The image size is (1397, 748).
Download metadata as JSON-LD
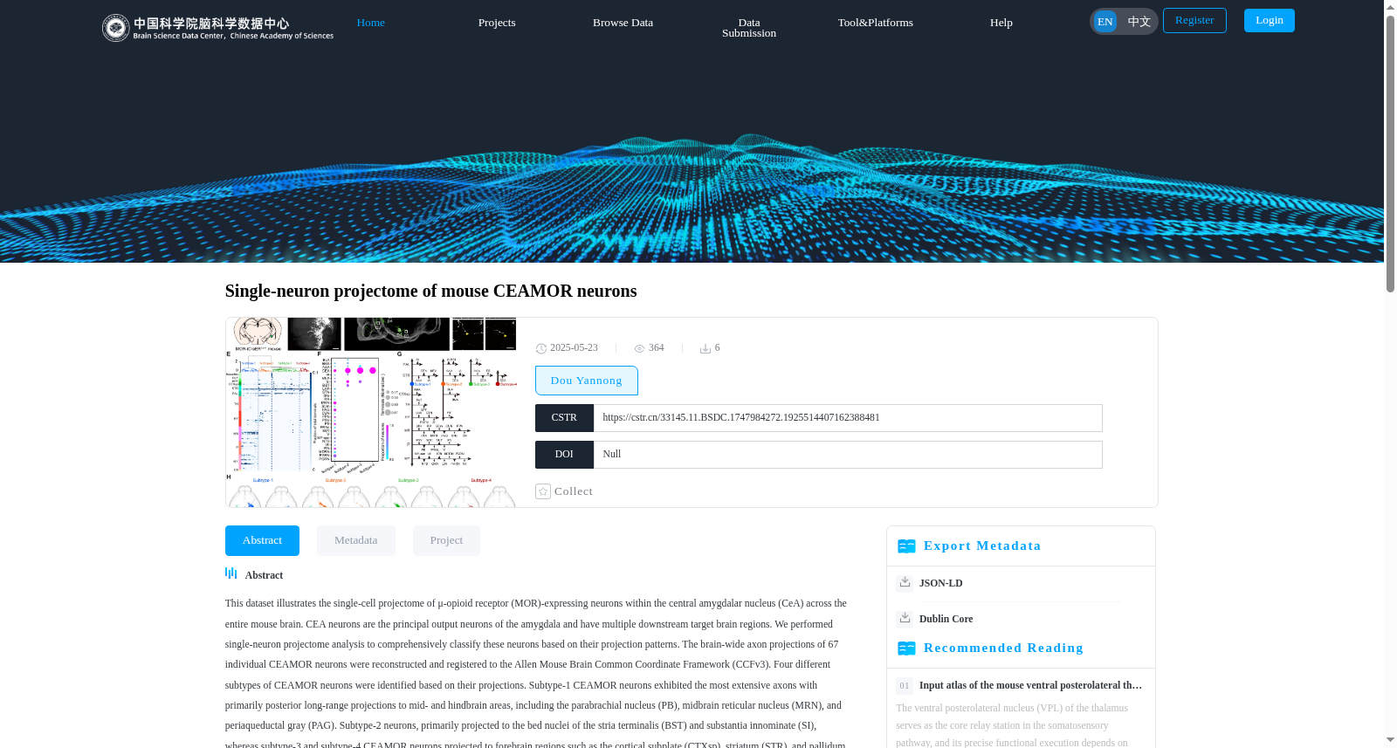coord(941,583)
